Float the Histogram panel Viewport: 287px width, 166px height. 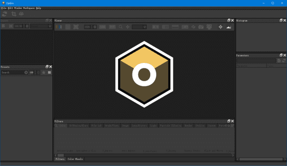coord(281,20)
